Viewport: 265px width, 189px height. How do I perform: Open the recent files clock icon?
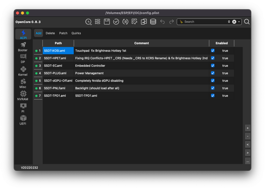89,22
